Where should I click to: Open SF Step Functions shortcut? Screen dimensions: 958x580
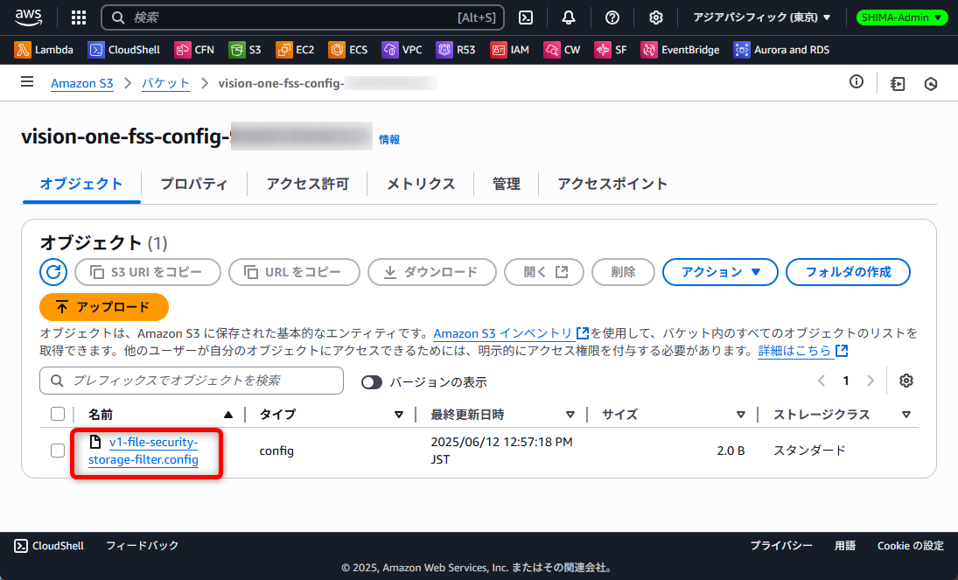(611, 50)
